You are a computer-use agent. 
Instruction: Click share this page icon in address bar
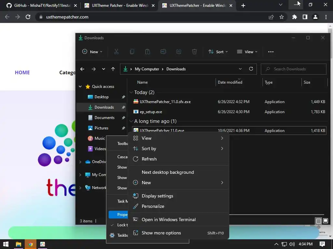tap(271, 17)
